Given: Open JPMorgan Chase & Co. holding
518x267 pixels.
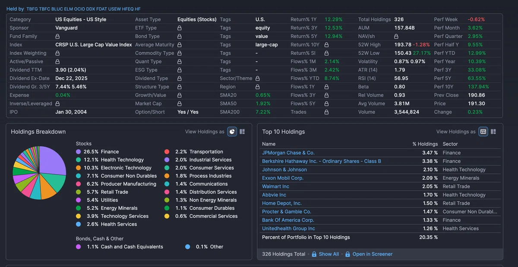Looking at the screenshot, I should click(x=288, y=153).
